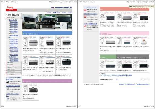This screenshot has width=155, height=109.
Task: Expand the 製品ラインアップ sidebar header
Action: tap(14, 18)
